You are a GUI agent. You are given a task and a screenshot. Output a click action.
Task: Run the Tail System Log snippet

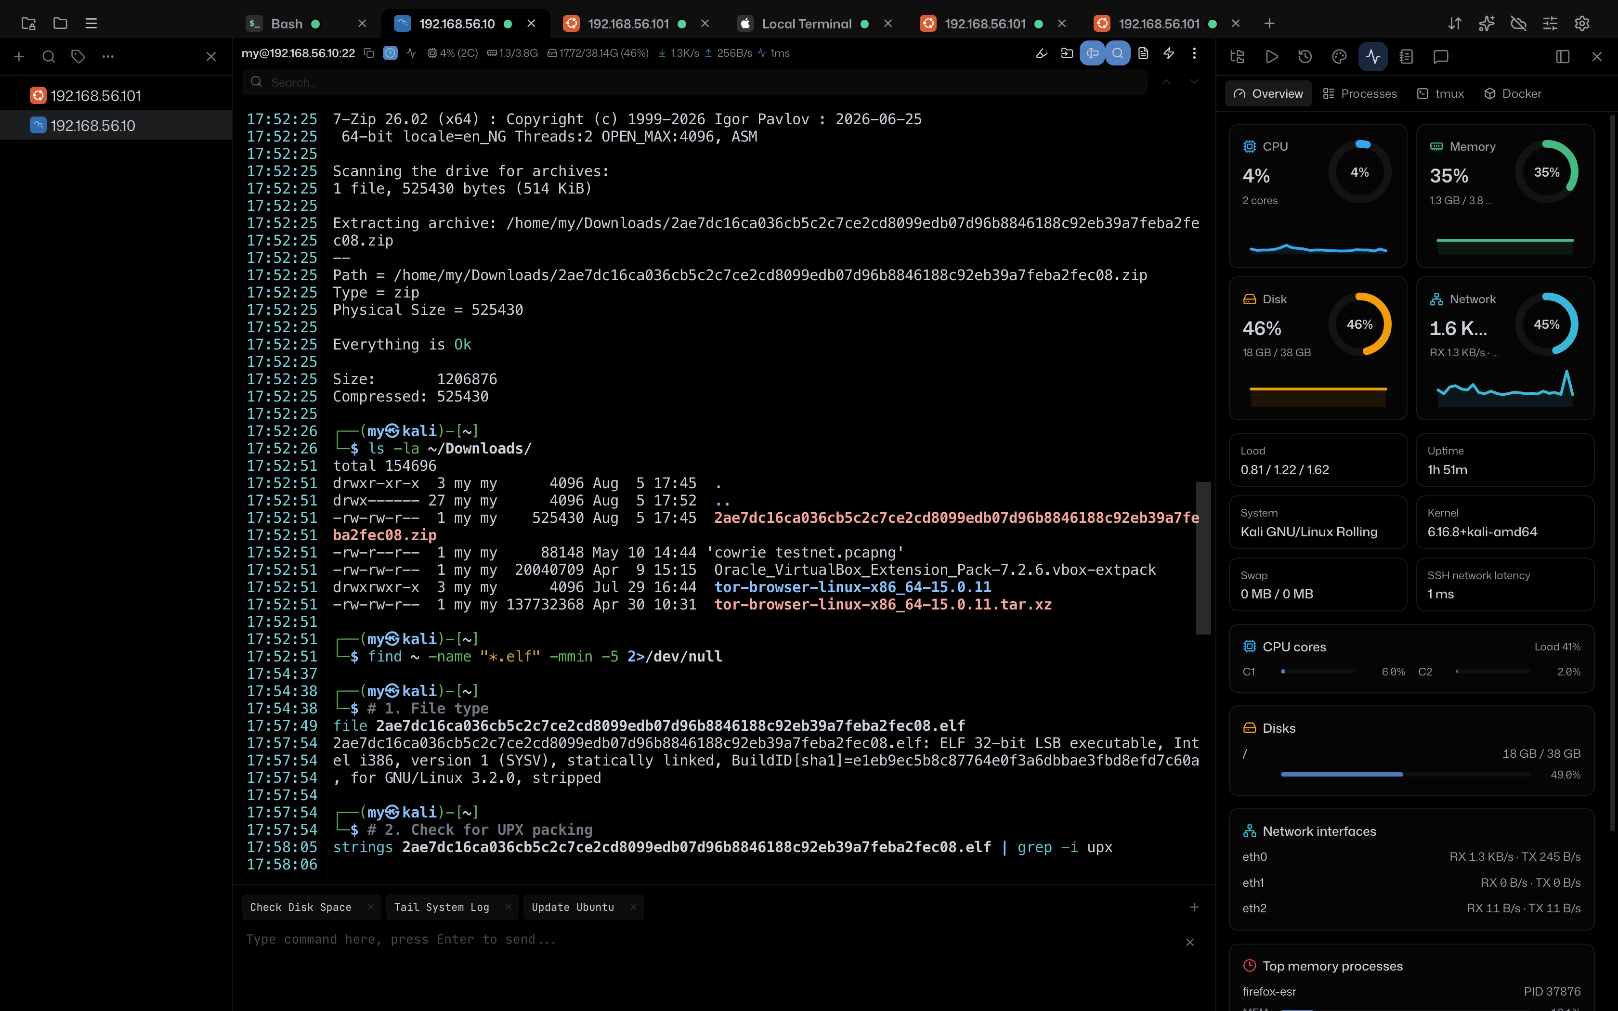[x=441, y=907]
